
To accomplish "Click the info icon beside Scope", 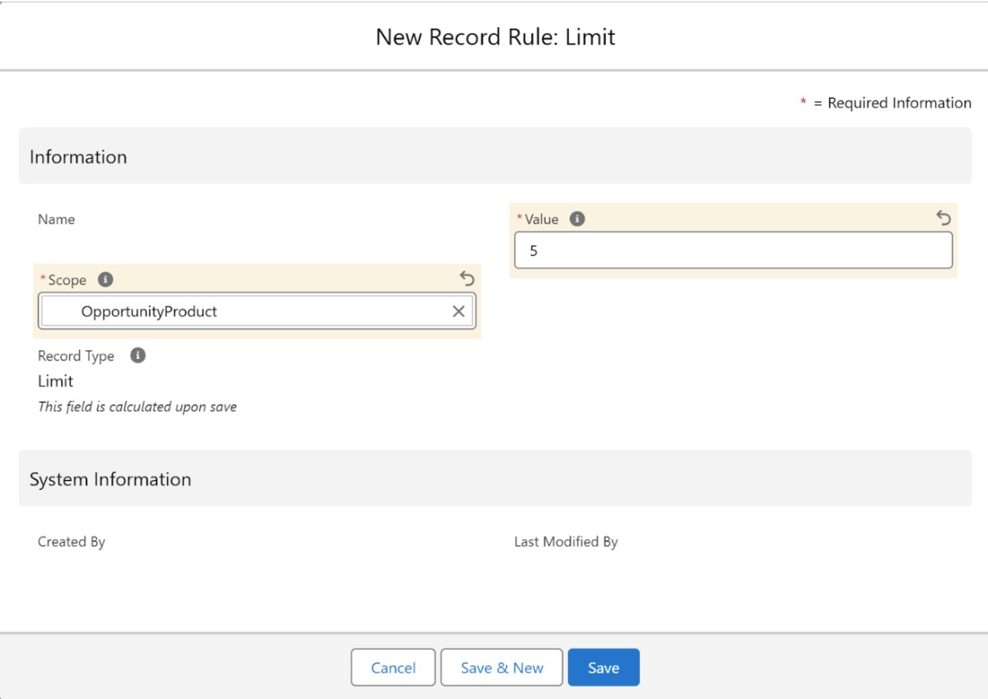I will click(x=105, y=280).
